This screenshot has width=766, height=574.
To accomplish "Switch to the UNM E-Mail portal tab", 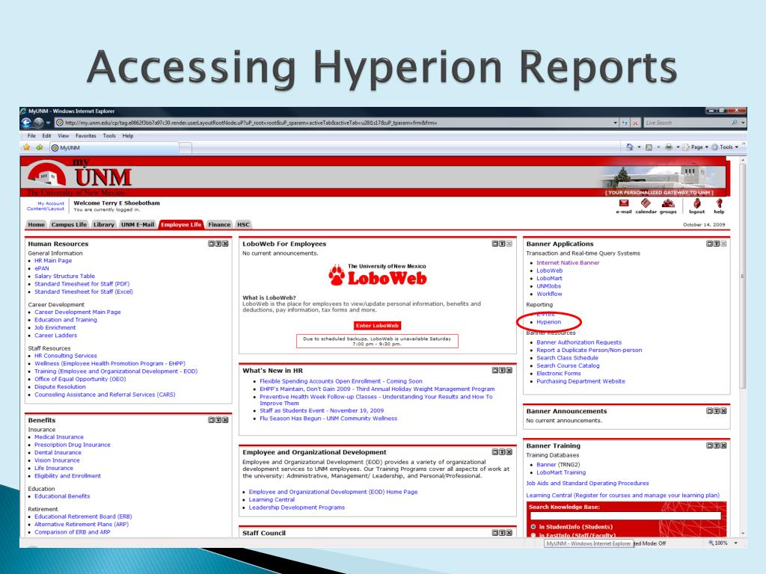I will pyautogui.click(x=138, y=224).
